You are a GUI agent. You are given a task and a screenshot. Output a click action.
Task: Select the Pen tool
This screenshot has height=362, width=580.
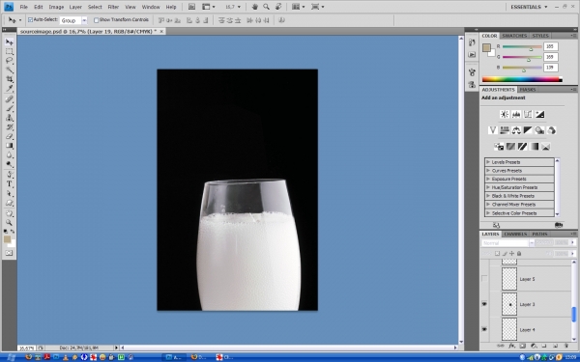click(x=10, y=175)
